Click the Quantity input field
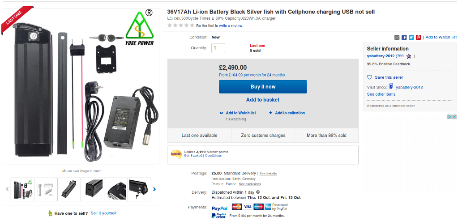The height and width of the screenshot is (221, 458). (x=218, y=48)
